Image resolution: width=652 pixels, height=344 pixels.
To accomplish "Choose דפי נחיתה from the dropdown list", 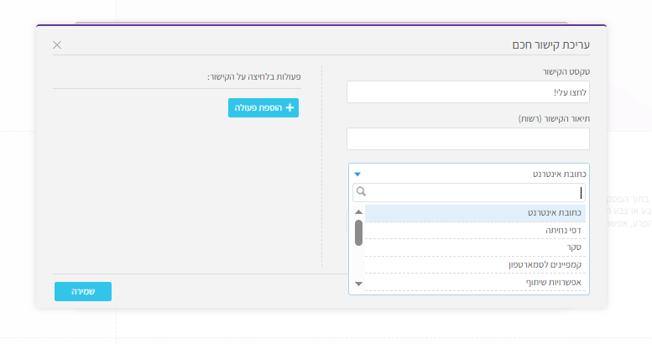I will click(x=476, y=230).
